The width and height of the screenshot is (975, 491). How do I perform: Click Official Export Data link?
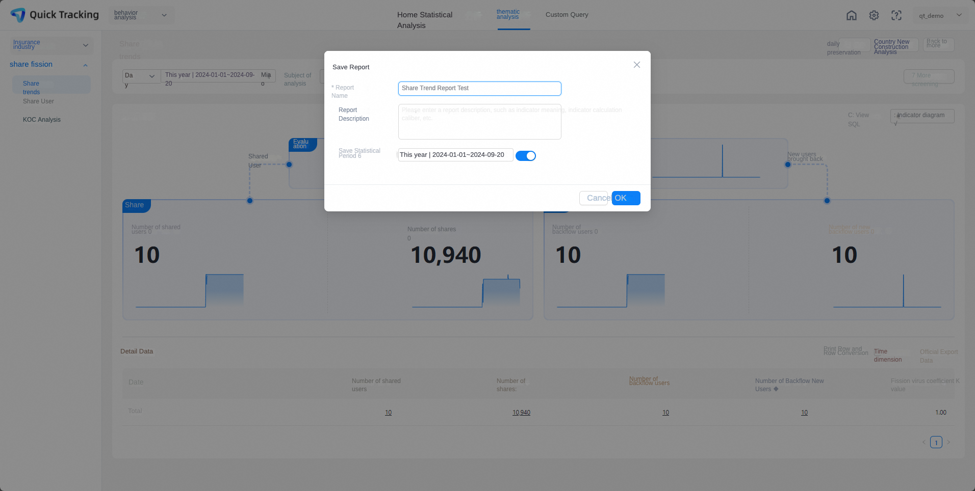(x=939, y=356)
